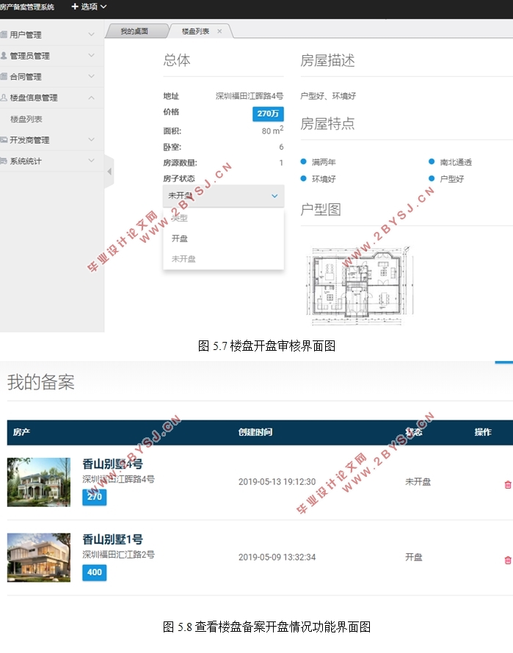This screenshot has width=513, height=653.
Task: Expand the 用户管理 chevron
Action: tap(91, 34)
